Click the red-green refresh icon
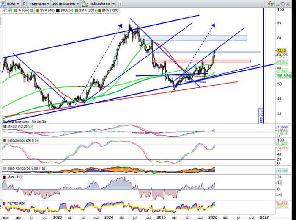 (270, 3)
